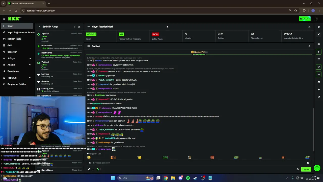
Task: Open chat settings gear icon
Action: [298, 169]
